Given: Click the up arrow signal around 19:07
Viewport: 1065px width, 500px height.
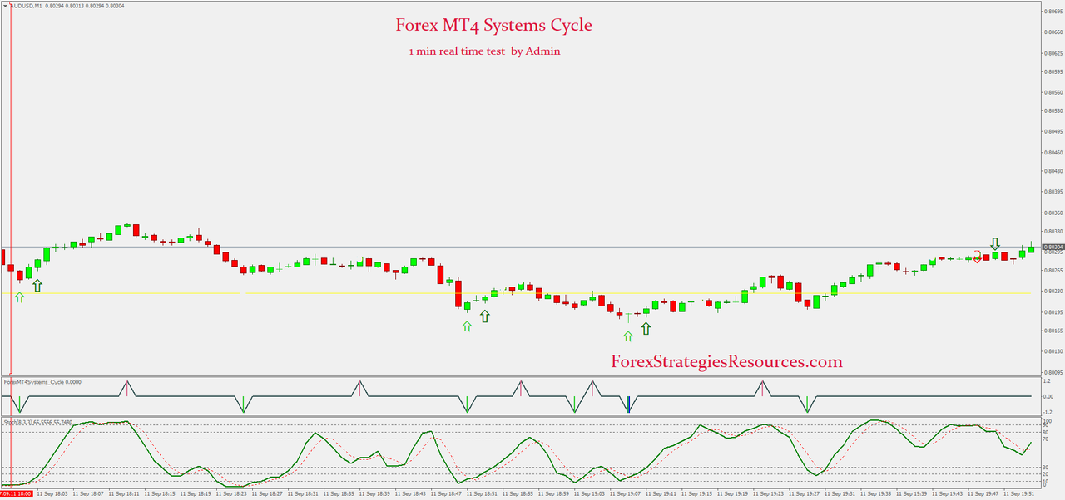Looking at the screenshot, I should click(627, 336).
